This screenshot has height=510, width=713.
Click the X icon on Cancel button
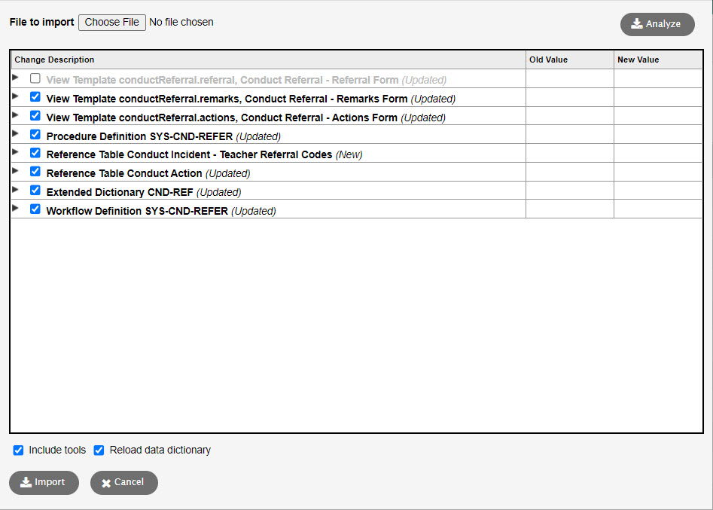[x=106, y=483]
